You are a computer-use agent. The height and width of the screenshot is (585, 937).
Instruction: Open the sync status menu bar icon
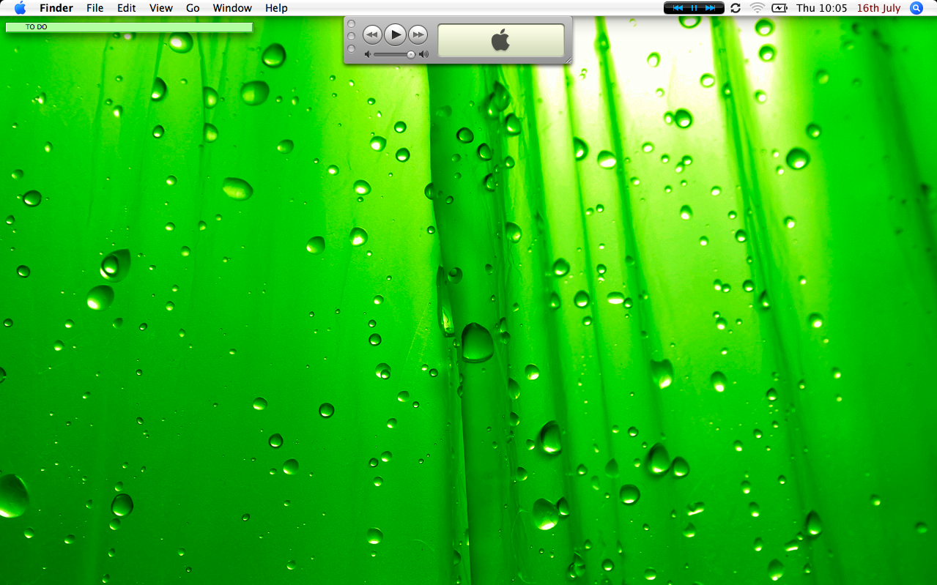[736, 8]
